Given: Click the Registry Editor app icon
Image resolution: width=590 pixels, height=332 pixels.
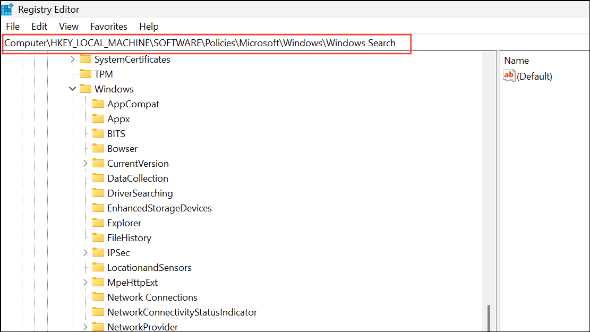Looking at the screenshot, I should point(7,9).
